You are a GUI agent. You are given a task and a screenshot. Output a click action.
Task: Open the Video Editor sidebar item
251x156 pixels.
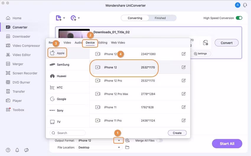[18, 55]
